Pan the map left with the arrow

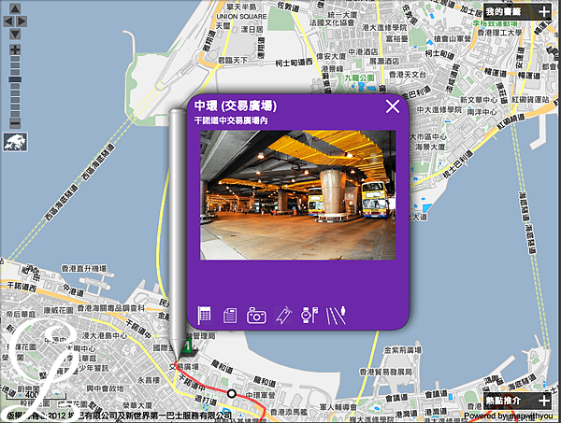[8, 21]
